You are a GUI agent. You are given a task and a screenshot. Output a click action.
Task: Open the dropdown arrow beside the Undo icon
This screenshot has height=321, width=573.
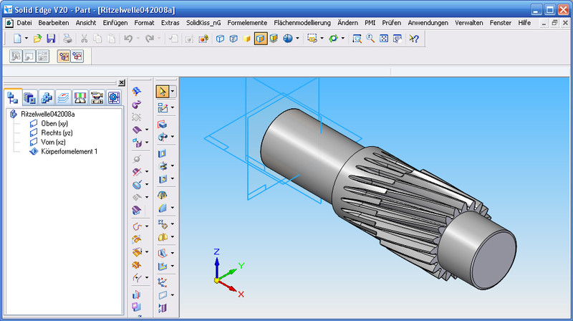pos(138,38)
